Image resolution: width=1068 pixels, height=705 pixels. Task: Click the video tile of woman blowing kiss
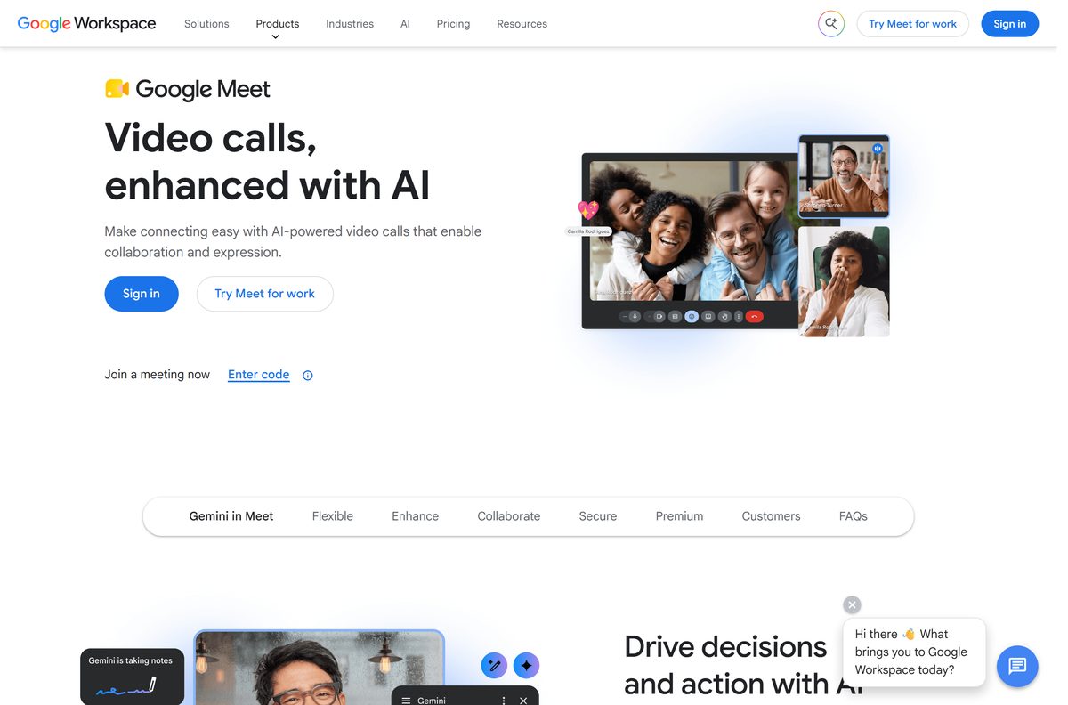click(x=844, y=281)
